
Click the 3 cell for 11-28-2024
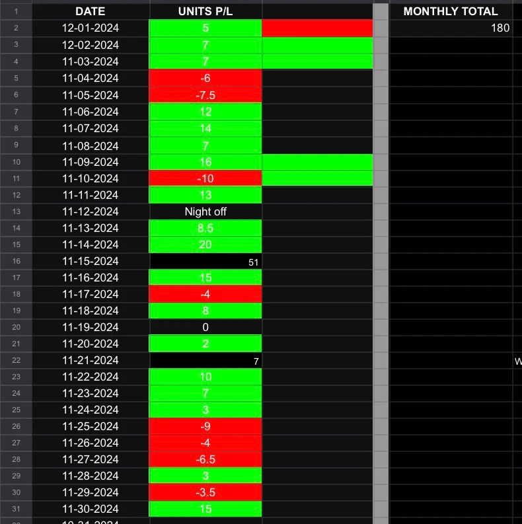point(205,476)
